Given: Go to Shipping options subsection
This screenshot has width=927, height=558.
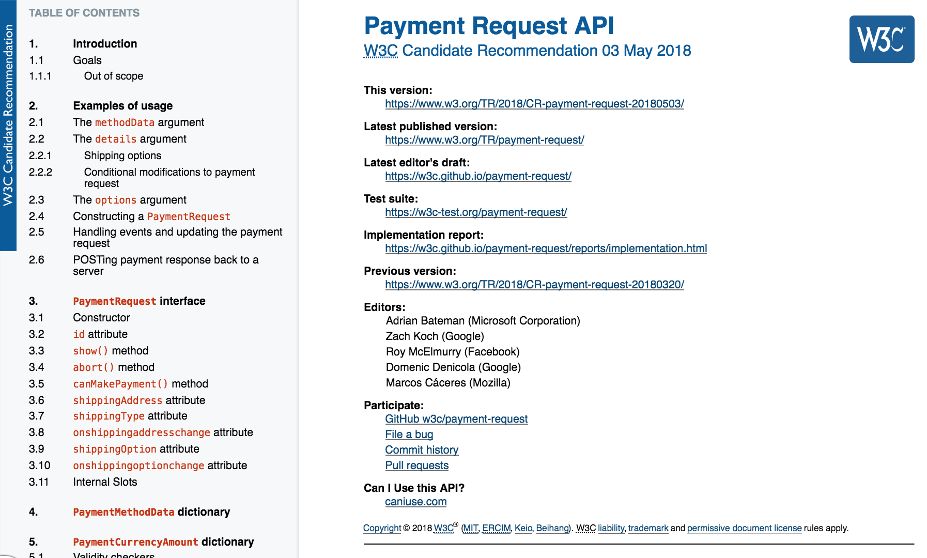Looking at the screenshot, I should click(x=122, y=156).
